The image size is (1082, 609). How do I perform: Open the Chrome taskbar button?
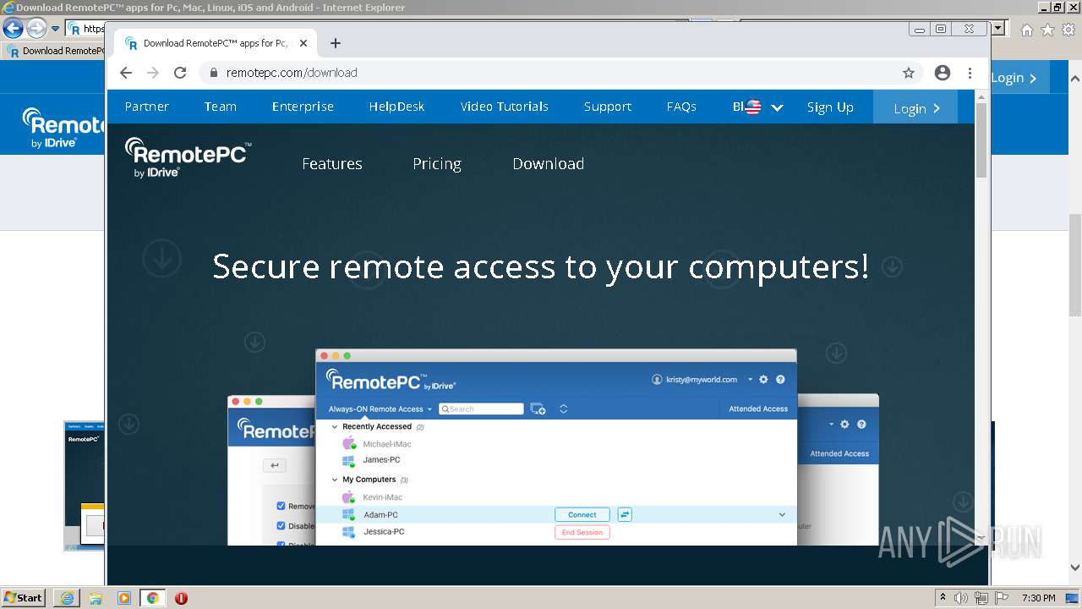(x=152, y=597)
